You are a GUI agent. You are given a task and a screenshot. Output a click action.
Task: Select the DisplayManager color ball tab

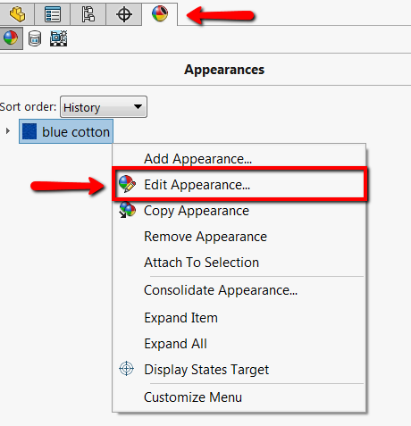pyautogui.click(x=160, y=13)
